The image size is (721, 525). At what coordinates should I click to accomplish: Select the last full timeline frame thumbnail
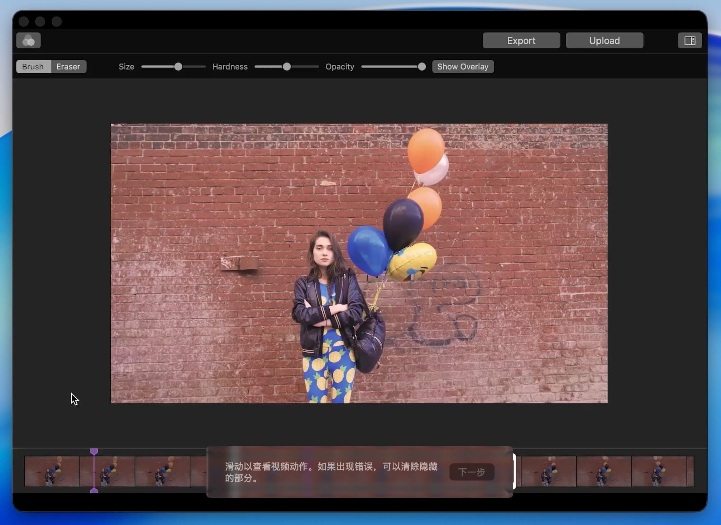[659, 471]
